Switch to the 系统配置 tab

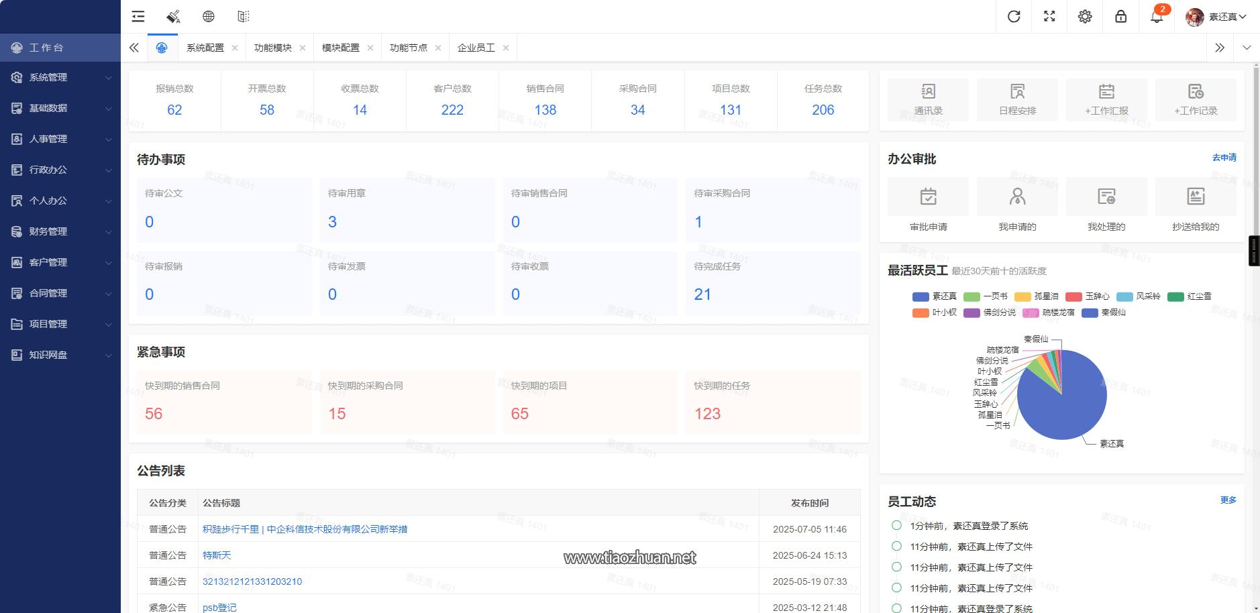pos(205,48)
